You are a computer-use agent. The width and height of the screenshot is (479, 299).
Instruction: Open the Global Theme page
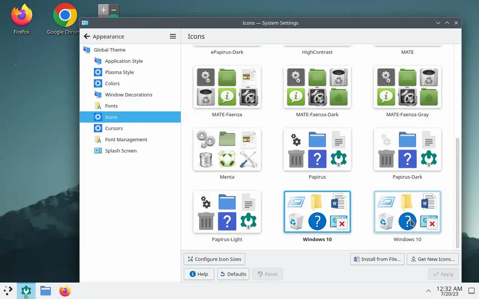pyautogui.click(x=130, y=50)
